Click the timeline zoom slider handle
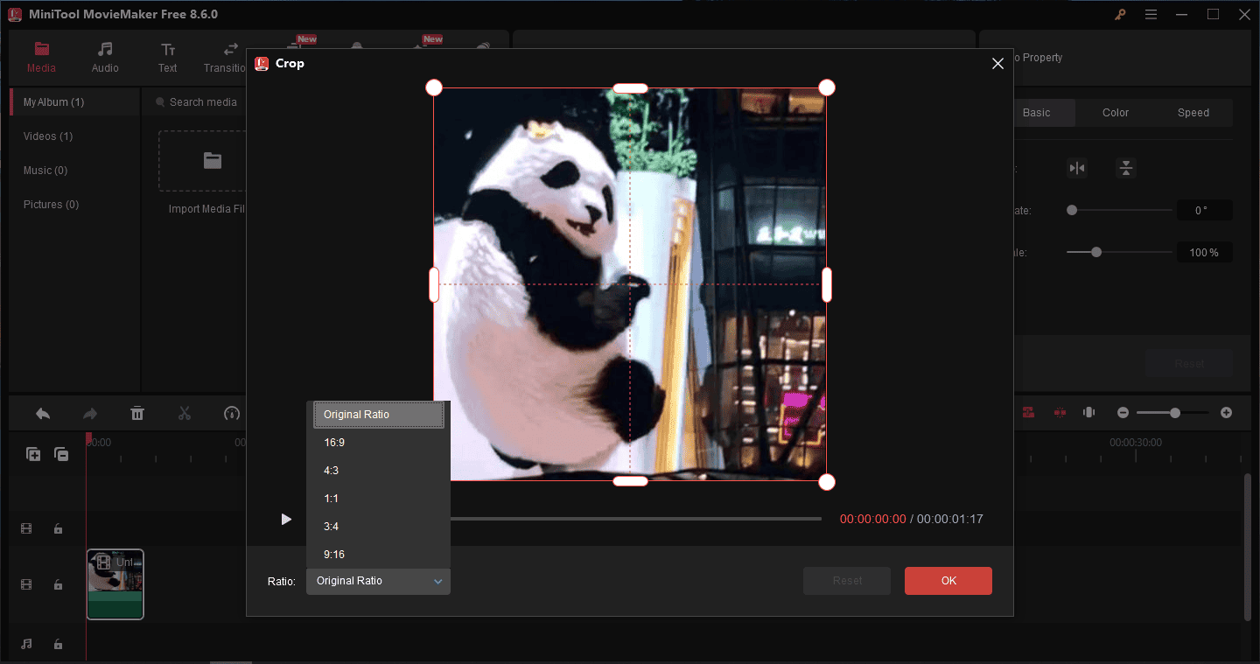Image resolution: width=1260 pixels, height=664 pixels. tap(1176, 412)
